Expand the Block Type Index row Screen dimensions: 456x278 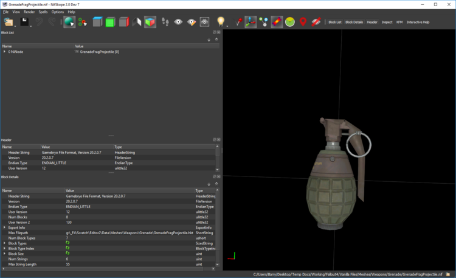[x=4, y=248]
